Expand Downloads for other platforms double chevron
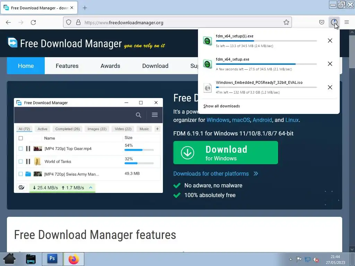 256,174
